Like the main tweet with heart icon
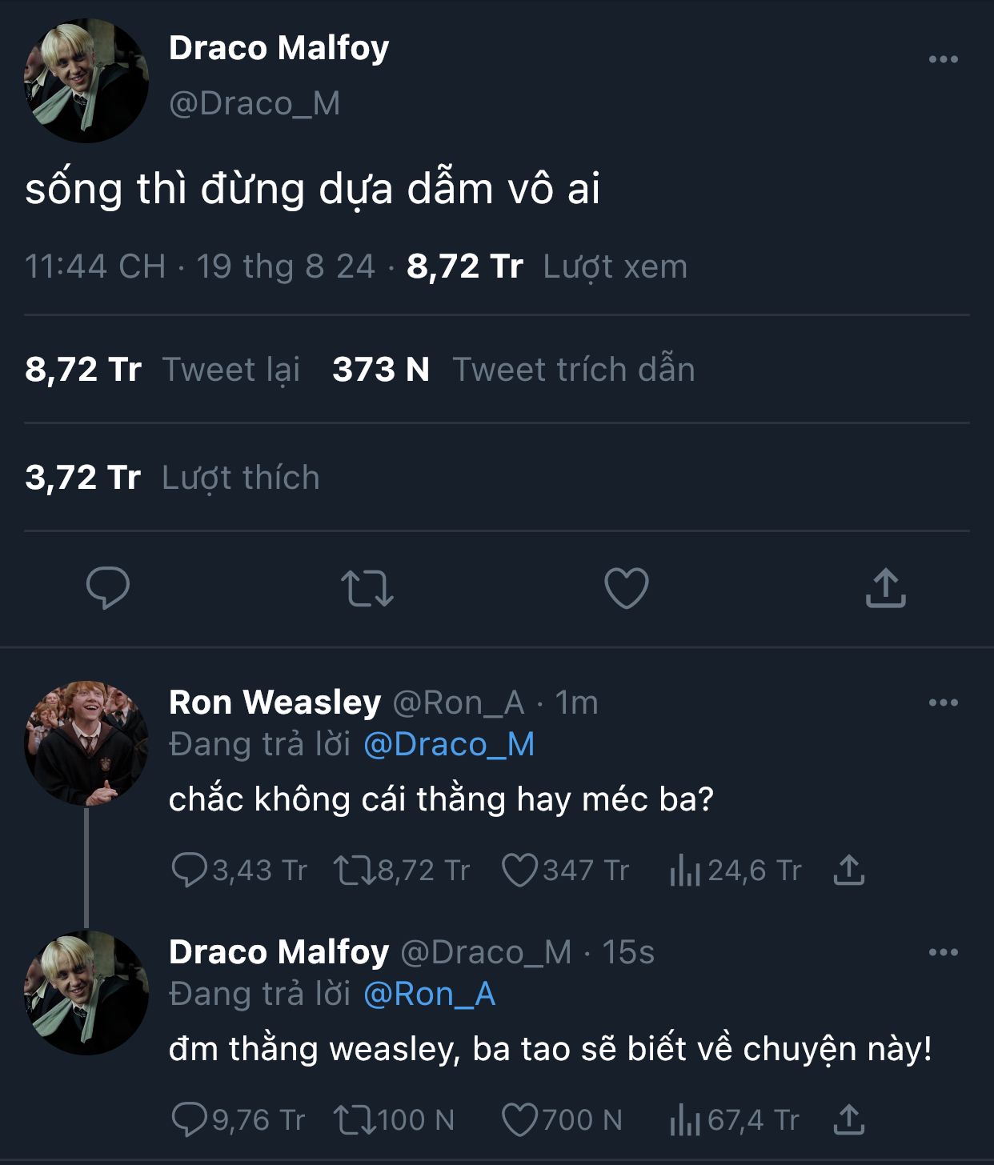The height and width of the screenshot is (1165, 994). [x=626, y=588]
